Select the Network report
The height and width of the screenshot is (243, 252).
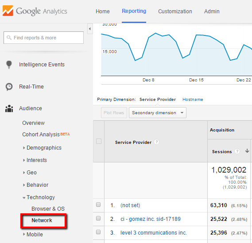point(42,220)
